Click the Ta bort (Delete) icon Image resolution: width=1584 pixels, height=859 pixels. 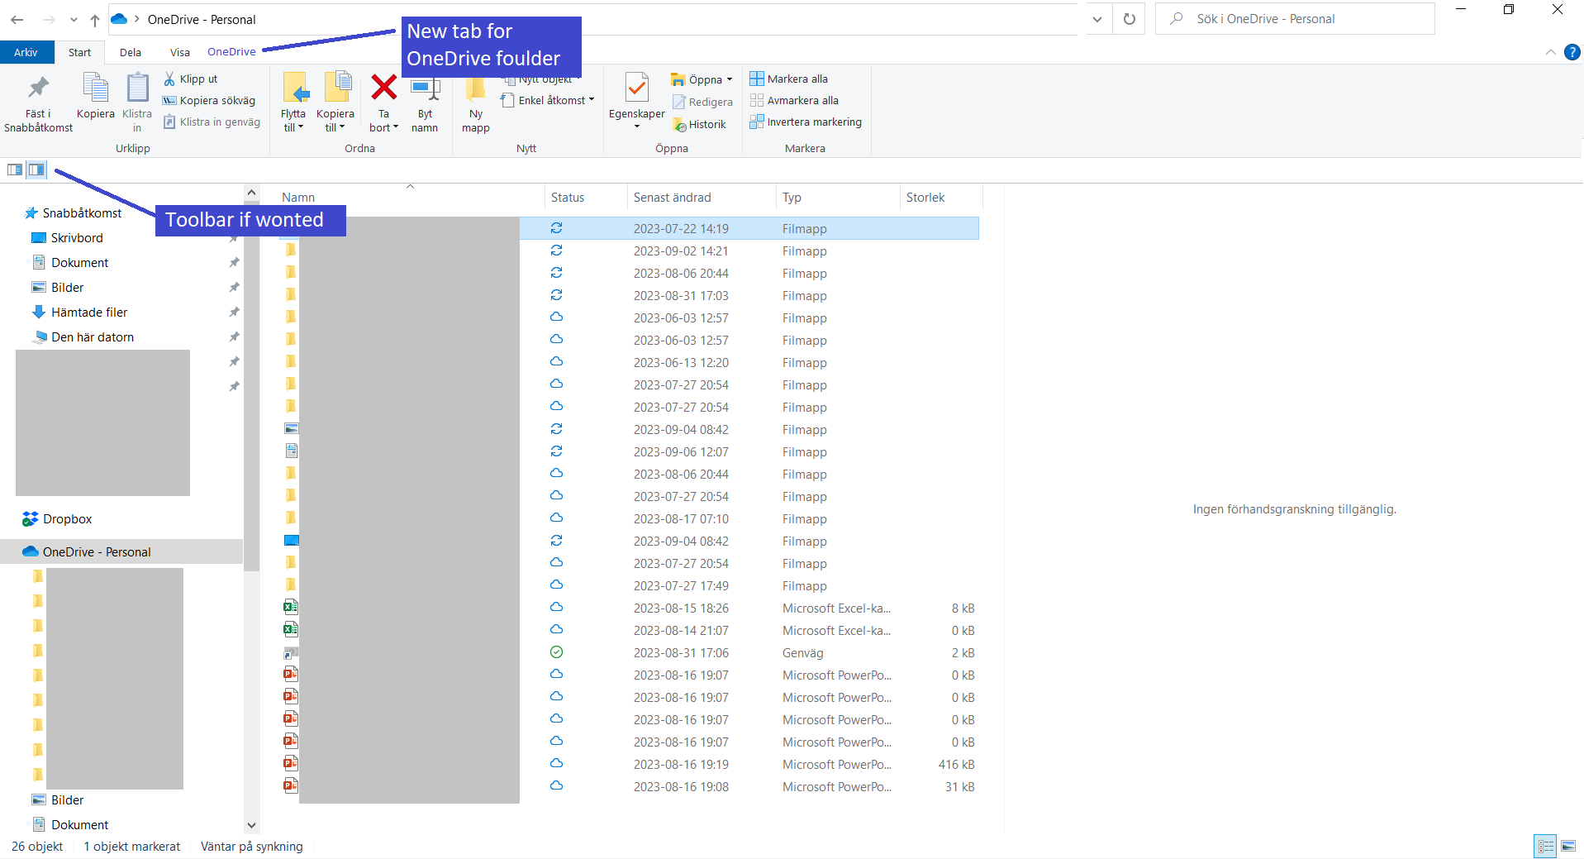383,91
